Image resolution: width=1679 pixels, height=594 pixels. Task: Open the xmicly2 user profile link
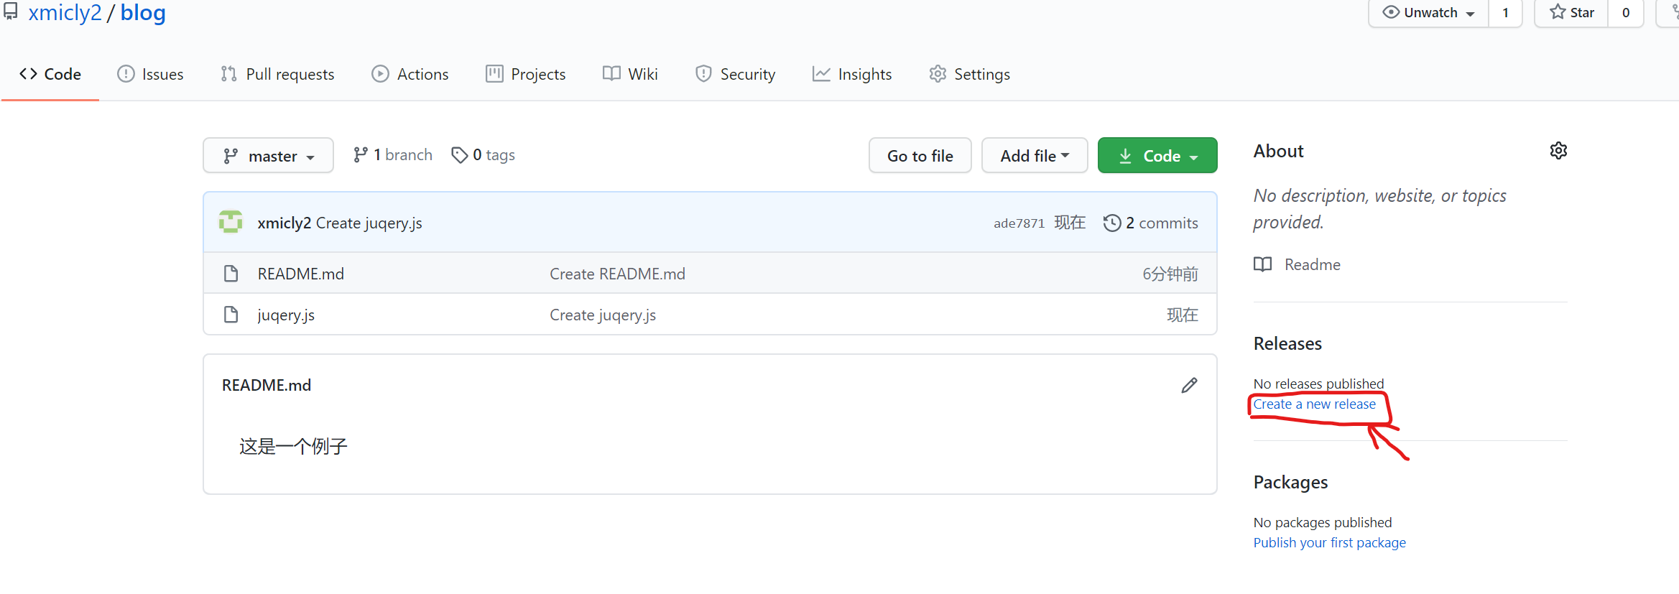(65, 12)
